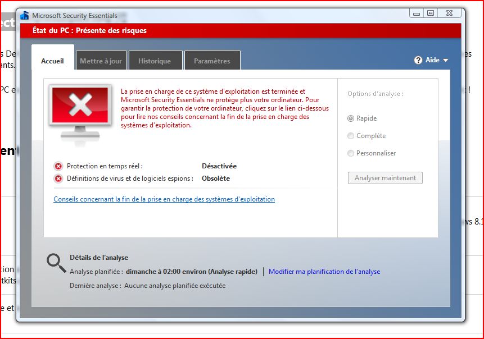This screenshot has width=484, height=339.
Task: Minimize the Security Essentials window
Action: pyautogui.click(x=417, y=13)
